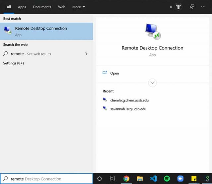This screenshot has width=212, height=184.
Task: Open recent chemlscg.chem.ucsb.edu connection
Action: click(130, 100)
